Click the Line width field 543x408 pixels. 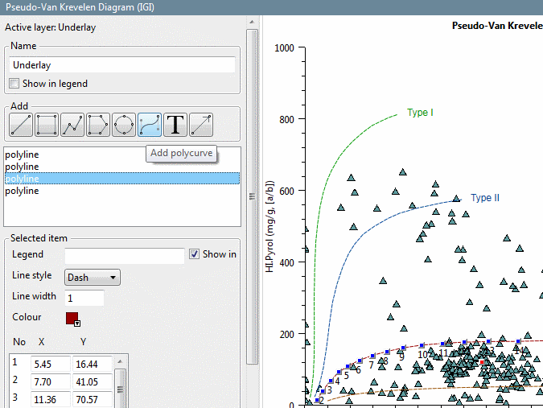point(84,299)
